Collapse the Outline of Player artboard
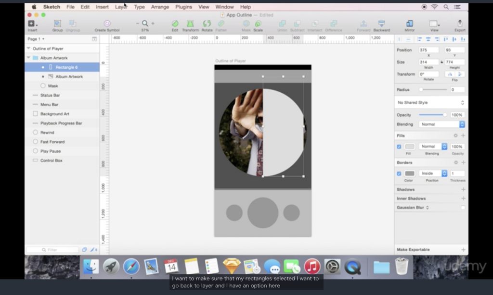The height and width of the screenshot is (295, 493). (x=28, y=49)
